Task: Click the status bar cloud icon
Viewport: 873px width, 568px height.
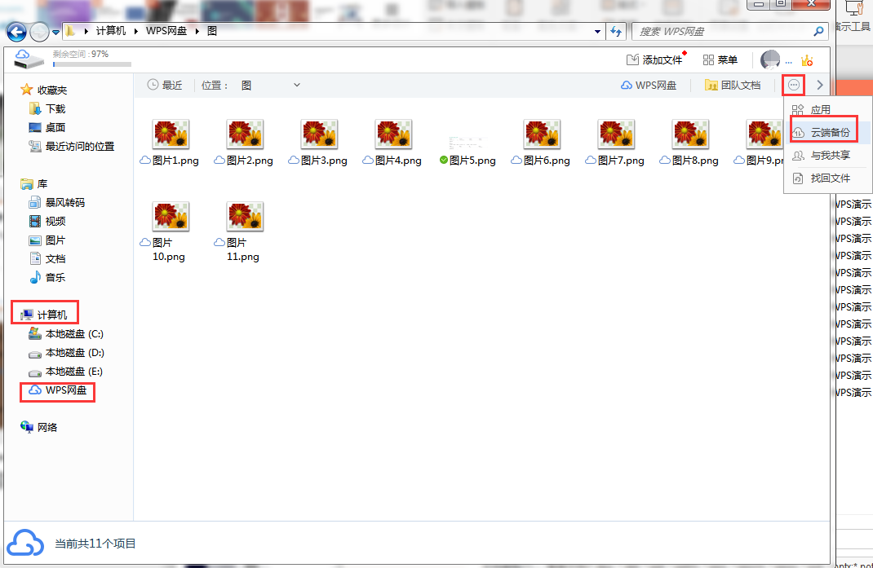Action: 25,543
